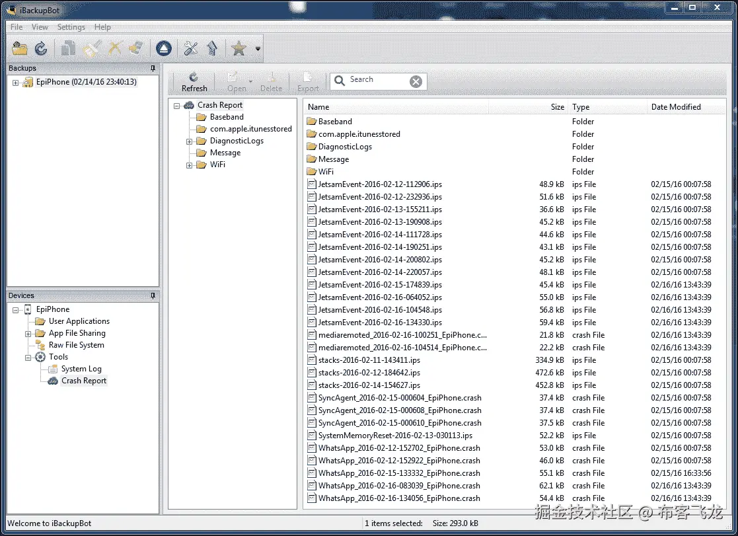This screenshot has height=536, width=738.
Task: Select JetsamEvent-2016-02-16-134330.ips file row
Action: 513,322
